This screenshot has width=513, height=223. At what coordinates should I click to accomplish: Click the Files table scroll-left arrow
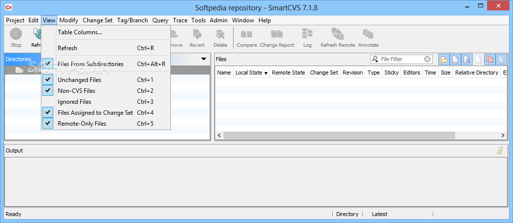(219, 135)
